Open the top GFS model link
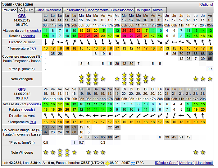Screen dimensions: 218x168 (22, 16)
